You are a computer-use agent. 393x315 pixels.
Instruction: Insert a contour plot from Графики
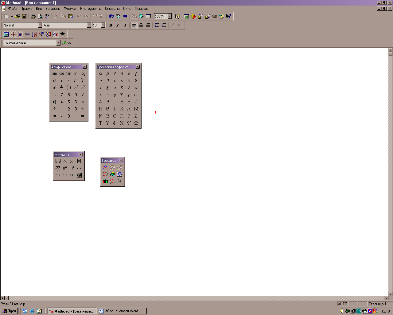click(x=119, y=174)
